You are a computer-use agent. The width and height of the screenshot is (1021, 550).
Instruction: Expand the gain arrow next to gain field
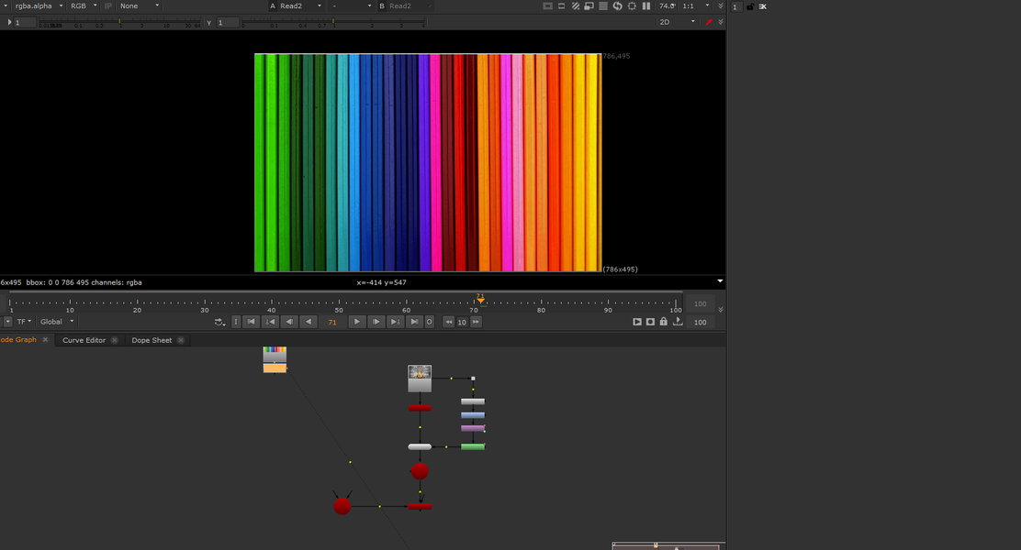coord(9,22)
